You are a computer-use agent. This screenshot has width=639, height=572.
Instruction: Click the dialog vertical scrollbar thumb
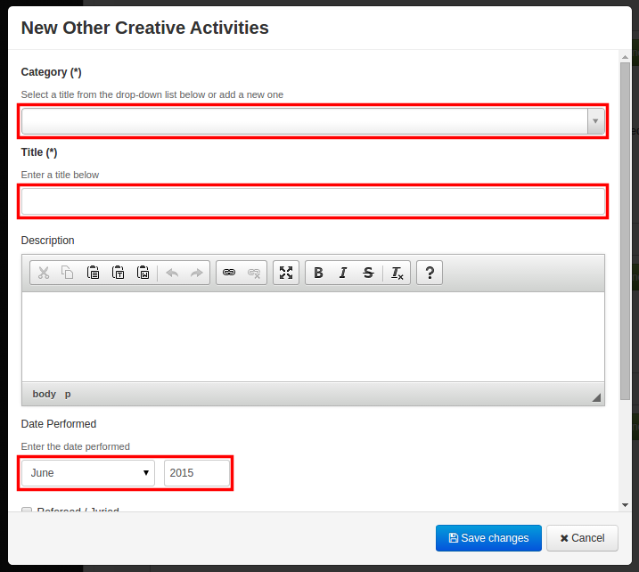pyautogui.click(x=625, y=231)
